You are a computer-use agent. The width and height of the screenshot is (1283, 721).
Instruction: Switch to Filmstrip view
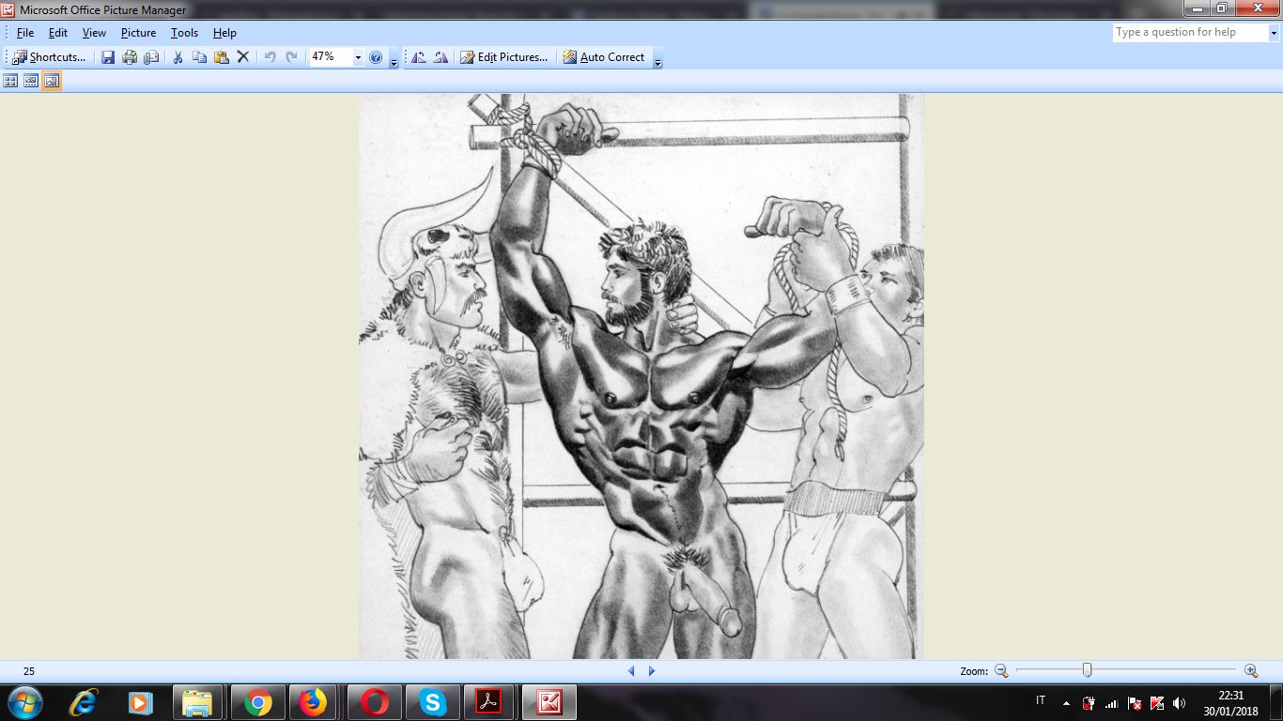click(31, 82)
